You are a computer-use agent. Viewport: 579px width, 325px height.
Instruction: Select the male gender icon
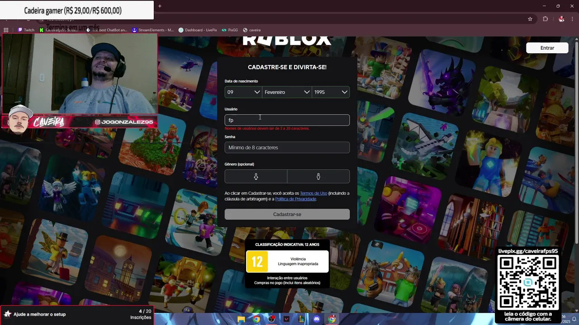[x=318, y=176]
